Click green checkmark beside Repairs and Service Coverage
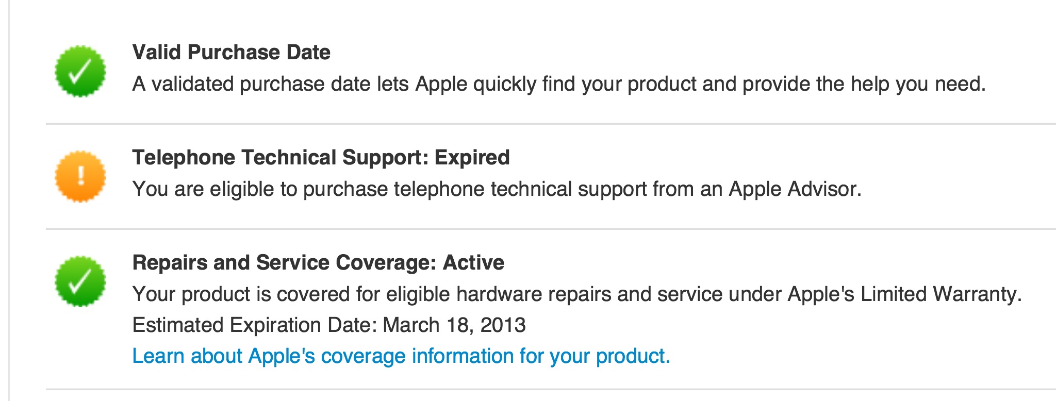The height and width of the screenshot is (401, 1056). click(x=80, y=281)
